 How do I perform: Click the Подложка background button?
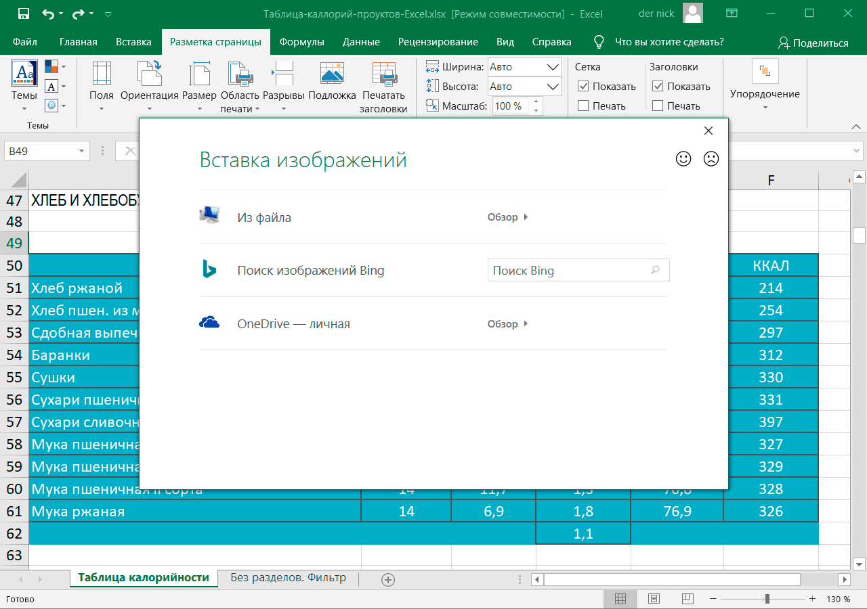click(x=332, y=81)
